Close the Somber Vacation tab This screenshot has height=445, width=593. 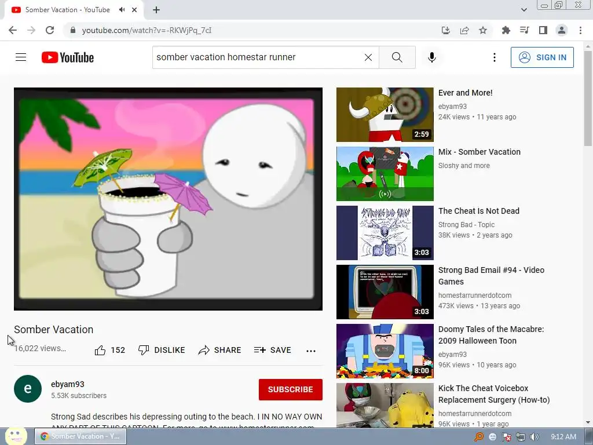(134, 10)
